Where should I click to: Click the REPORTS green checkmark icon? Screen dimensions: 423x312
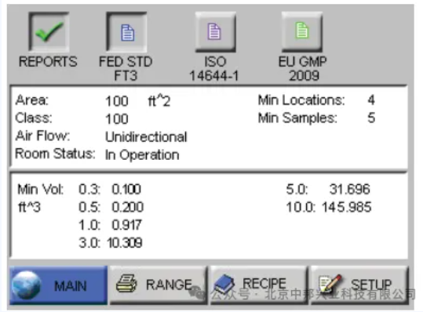pyautogui.click(x=49, y=32)
